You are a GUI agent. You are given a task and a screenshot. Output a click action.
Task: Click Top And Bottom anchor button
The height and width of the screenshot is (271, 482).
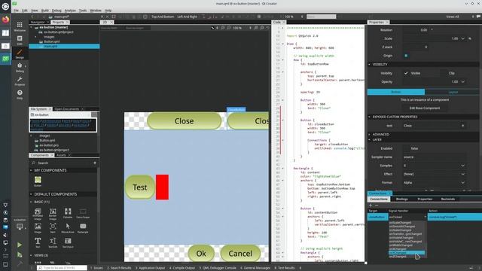(163, 17)
